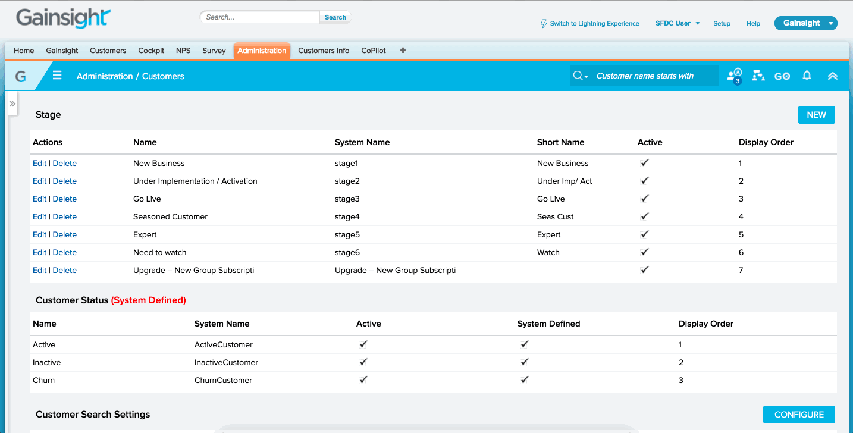This screenshot has width=853, height=433.
Task: Open the user icon with badge 3
Action: [x=735, y=76]
